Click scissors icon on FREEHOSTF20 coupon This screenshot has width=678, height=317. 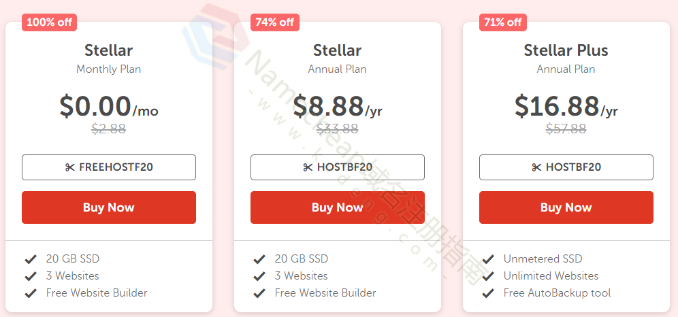pyautogui.click(x=69, y=167)
